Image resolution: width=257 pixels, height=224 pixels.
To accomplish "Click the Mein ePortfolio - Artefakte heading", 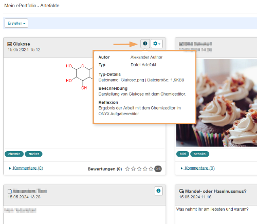I will (32, 6).
